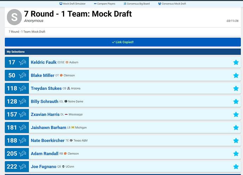Screen dimensions: 243x175
Task: Toggle favorite star for Blake Miller
Action: [x=236, y=75]
